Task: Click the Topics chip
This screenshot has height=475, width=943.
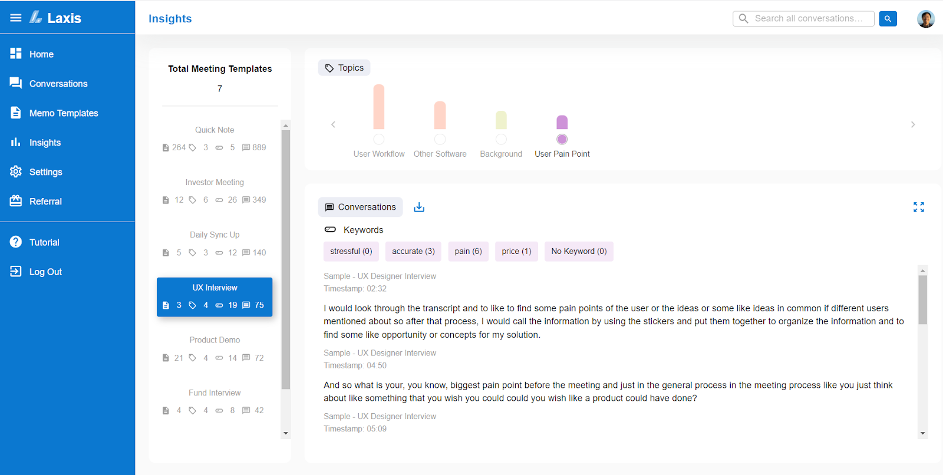Action: [344, 68]
